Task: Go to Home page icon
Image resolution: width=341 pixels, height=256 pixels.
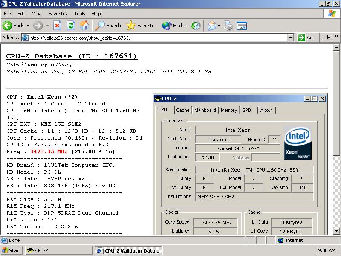Action: point(84,26)
